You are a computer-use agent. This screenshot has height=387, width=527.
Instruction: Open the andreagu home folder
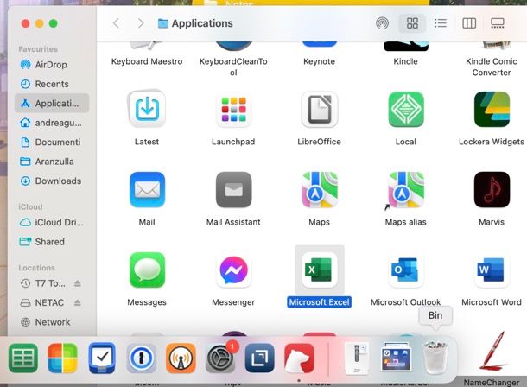pyautogui.click(x=52, y=123)
